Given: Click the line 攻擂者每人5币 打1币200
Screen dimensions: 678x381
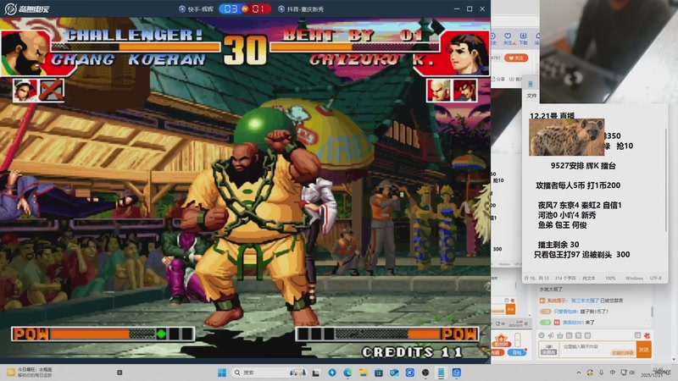Looking at the screenshot, I should (x=578, y=185).
